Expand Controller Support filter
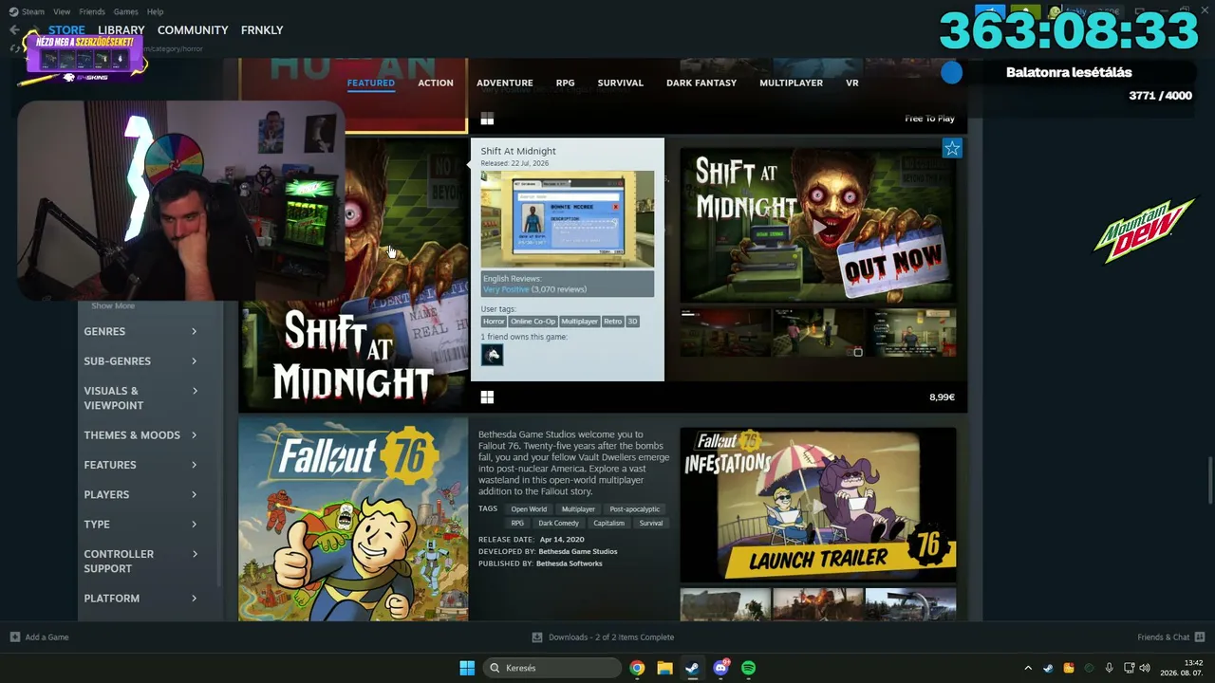1215x683 pixels. [x=140, y=562]
